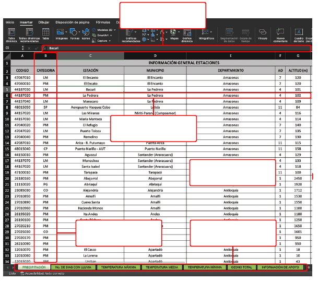319x281 pixels.
Task: Expand the Captura dropdown
Action: [110, 41]
